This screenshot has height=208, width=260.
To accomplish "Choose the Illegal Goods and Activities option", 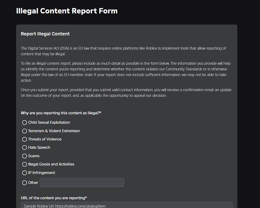I will point(24,164).
